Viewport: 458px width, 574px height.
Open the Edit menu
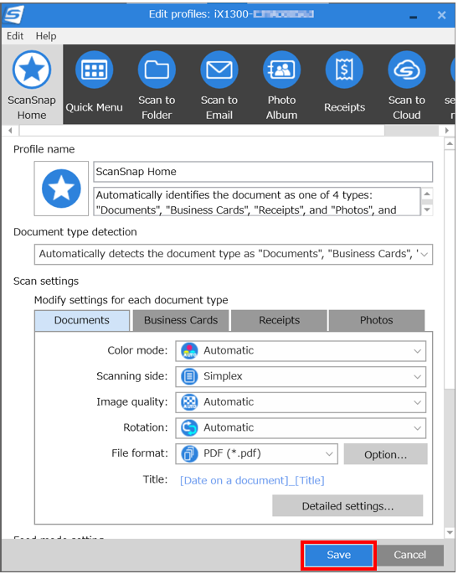(15, 36)
